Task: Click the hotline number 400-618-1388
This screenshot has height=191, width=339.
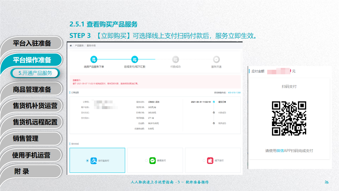Action: click(x=234, y=93)
